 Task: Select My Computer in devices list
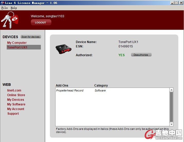pyautogui.click(x=17, y=43)
